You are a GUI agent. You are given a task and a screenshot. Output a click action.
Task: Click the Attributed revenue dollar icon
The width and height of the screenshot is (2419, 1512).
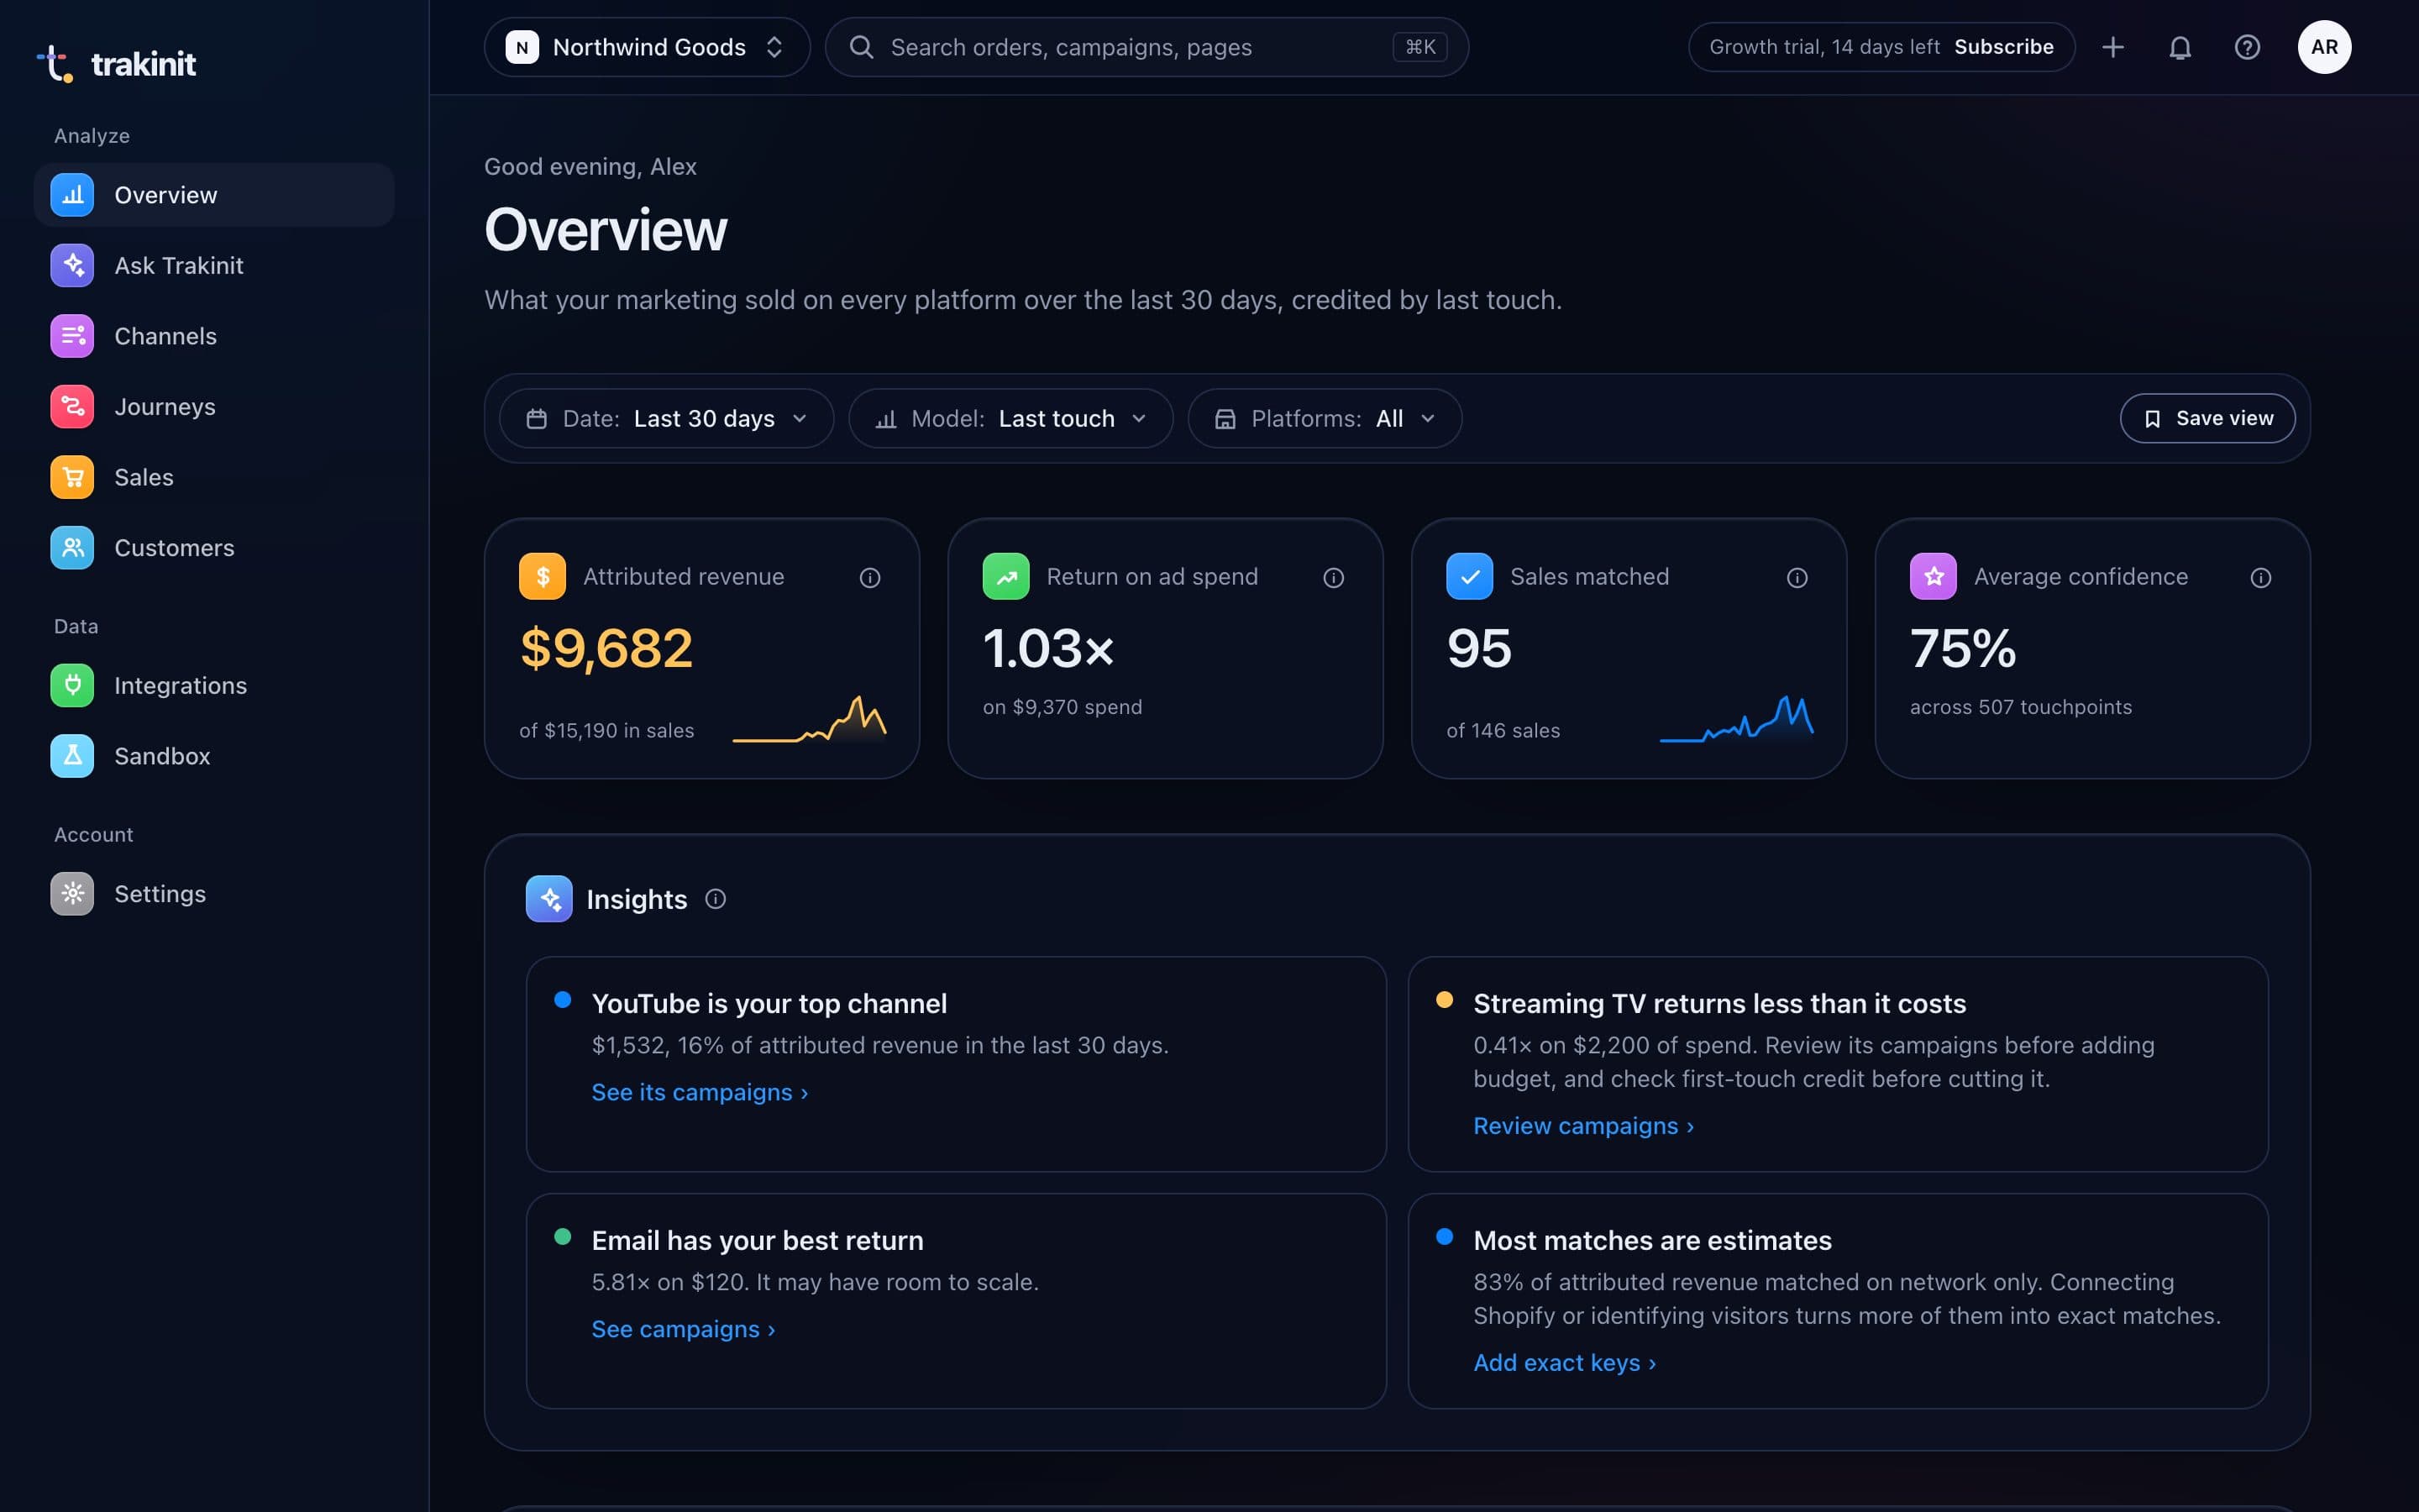pos(543,576)
